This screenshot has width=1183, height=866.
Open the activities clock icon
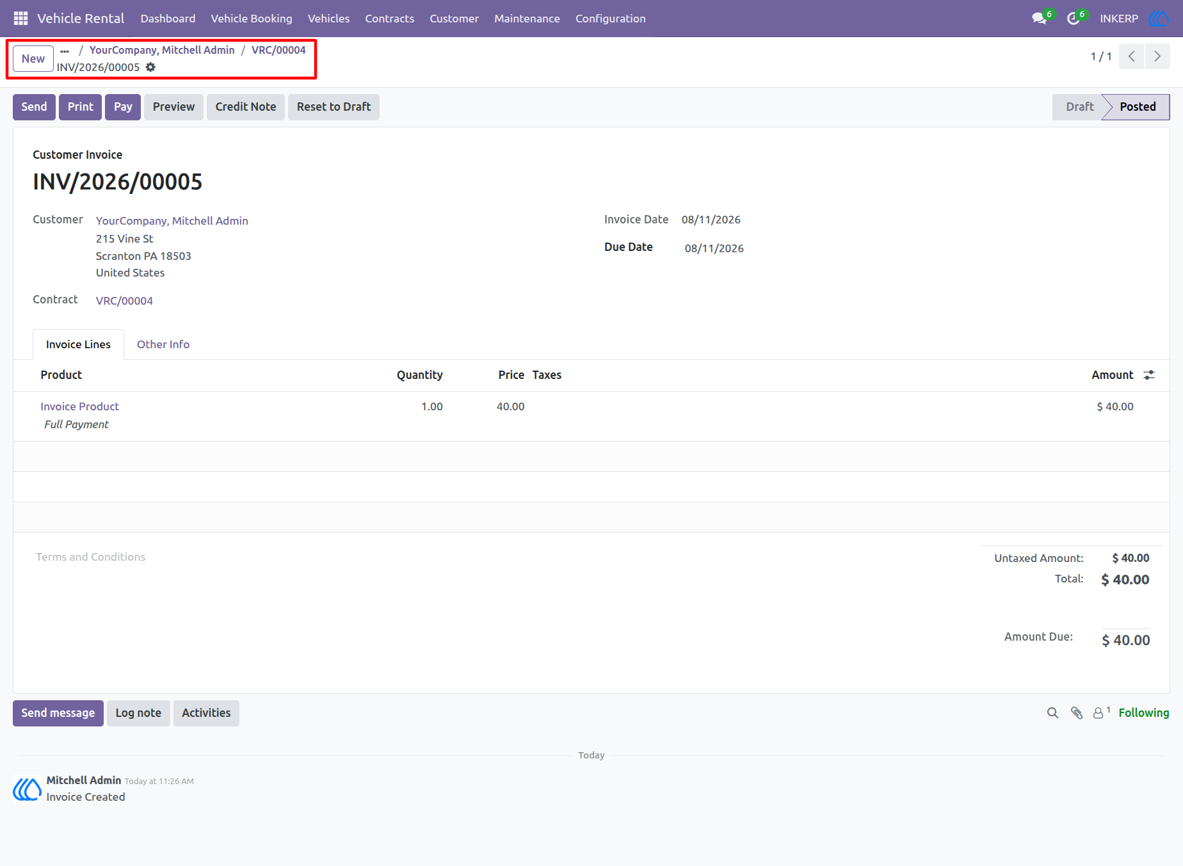pyautogui.click(x=1073, y=19)
